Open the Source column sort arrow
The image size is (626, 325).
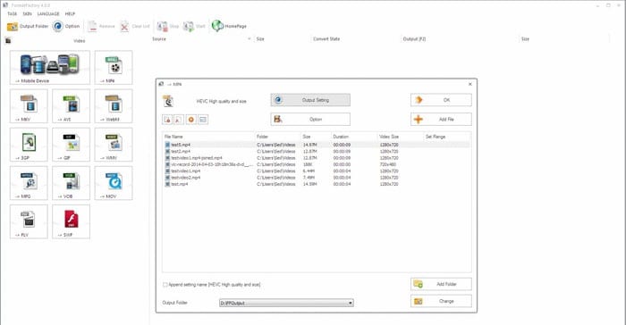pyautogui.click(x=250, y=39)
